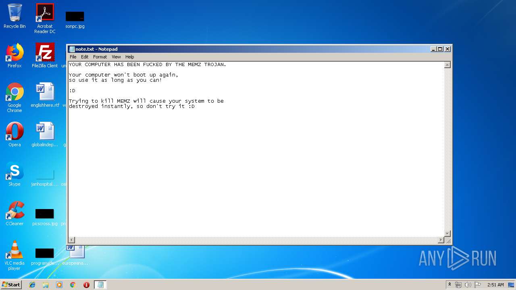Close the Notepad window
Viewport: 516px width, 290px height.
(447, 49)
